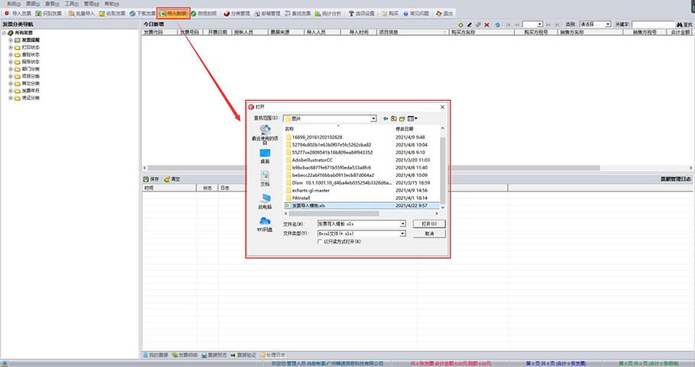Click the 批量导入 toolbar icon
This screenshot has width=695, height=367.
81,14
